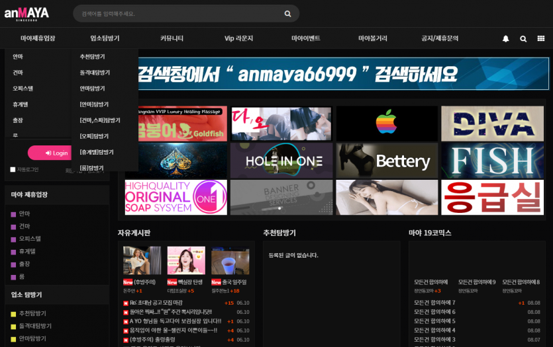Open comic card '모든건 합의하에 9'
Screen dimensions: 553x347
pyautogui.click(x=477, y=282)
